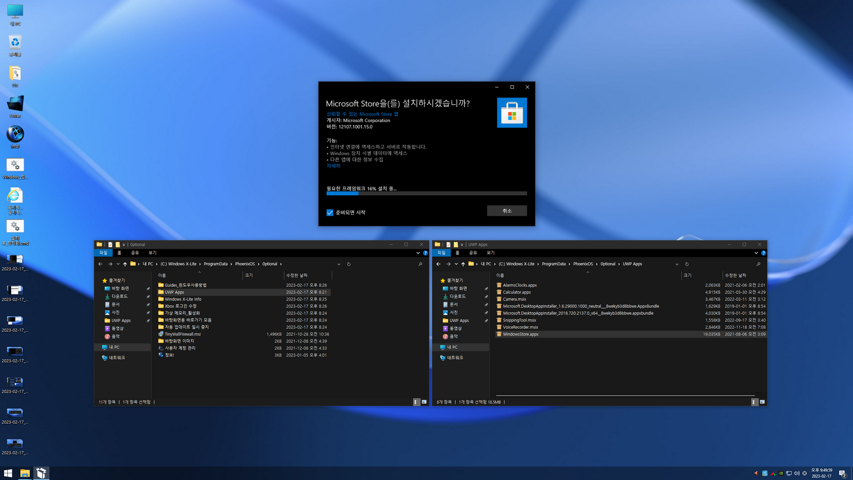Open help icon in Optional window
The width and height of the screenshot is (853, 480).
pyautogui.click(x=425, y=253)
